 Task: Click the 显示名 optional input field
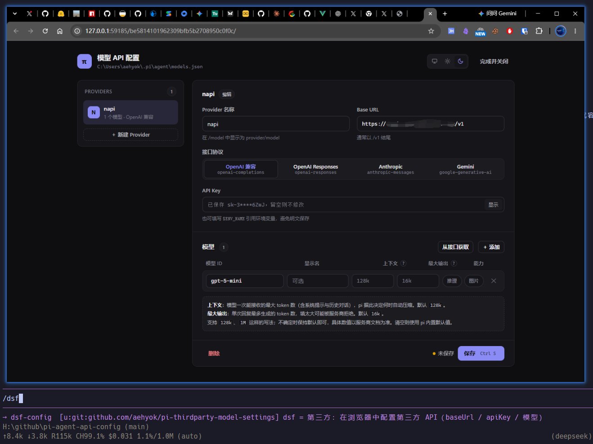[x=318, y=281]
